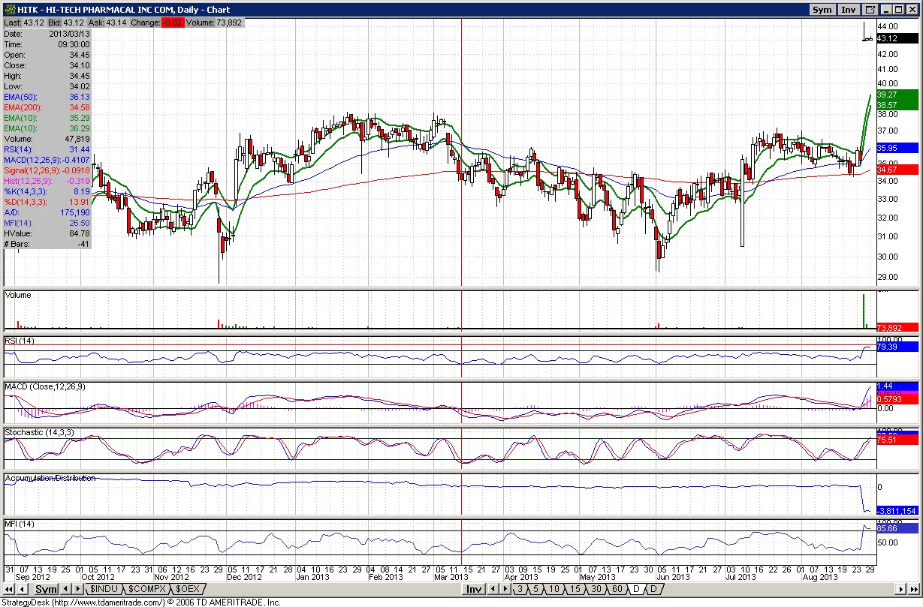Image resolution: width=923 pixels, height=607 pixels.
Task: Click the MACD(12,26,9) row in data box
Action: tap(47, 160)
